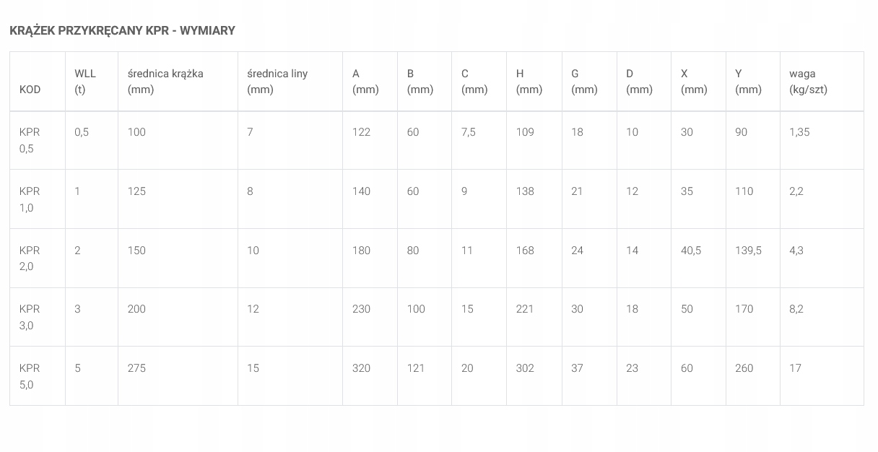This screenshot has height=452, width=878.
Task: Click pulley diameter 275 in KPR 5,0 row
Action: tap(136, 368)
